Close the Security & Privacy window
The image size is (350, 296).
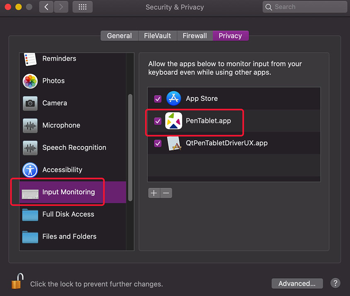[x=8, y=7]
